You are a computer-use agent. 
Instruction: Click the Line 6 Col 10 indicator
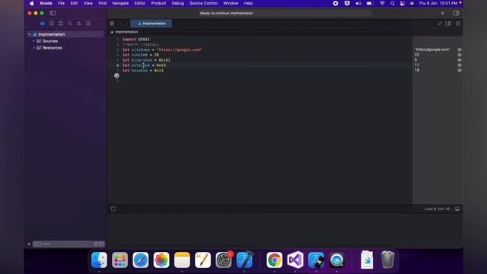(x=437, y=209)
